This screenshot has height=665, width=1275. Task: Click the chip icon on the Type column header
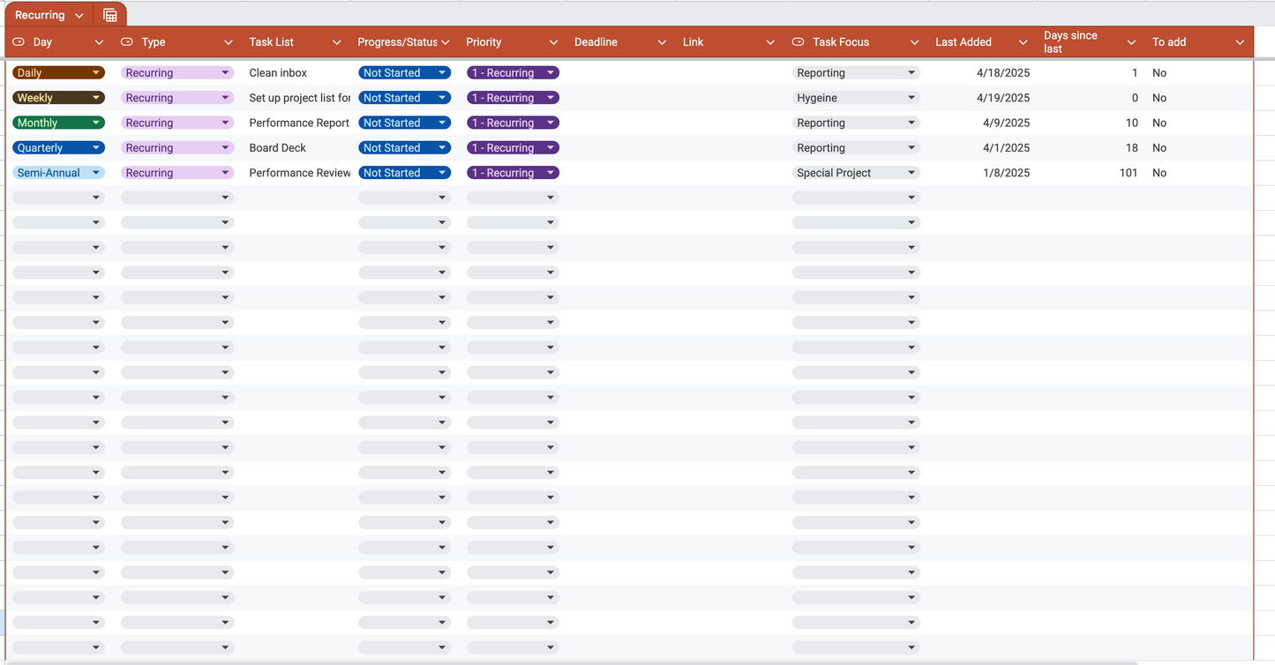click(127, 41)
